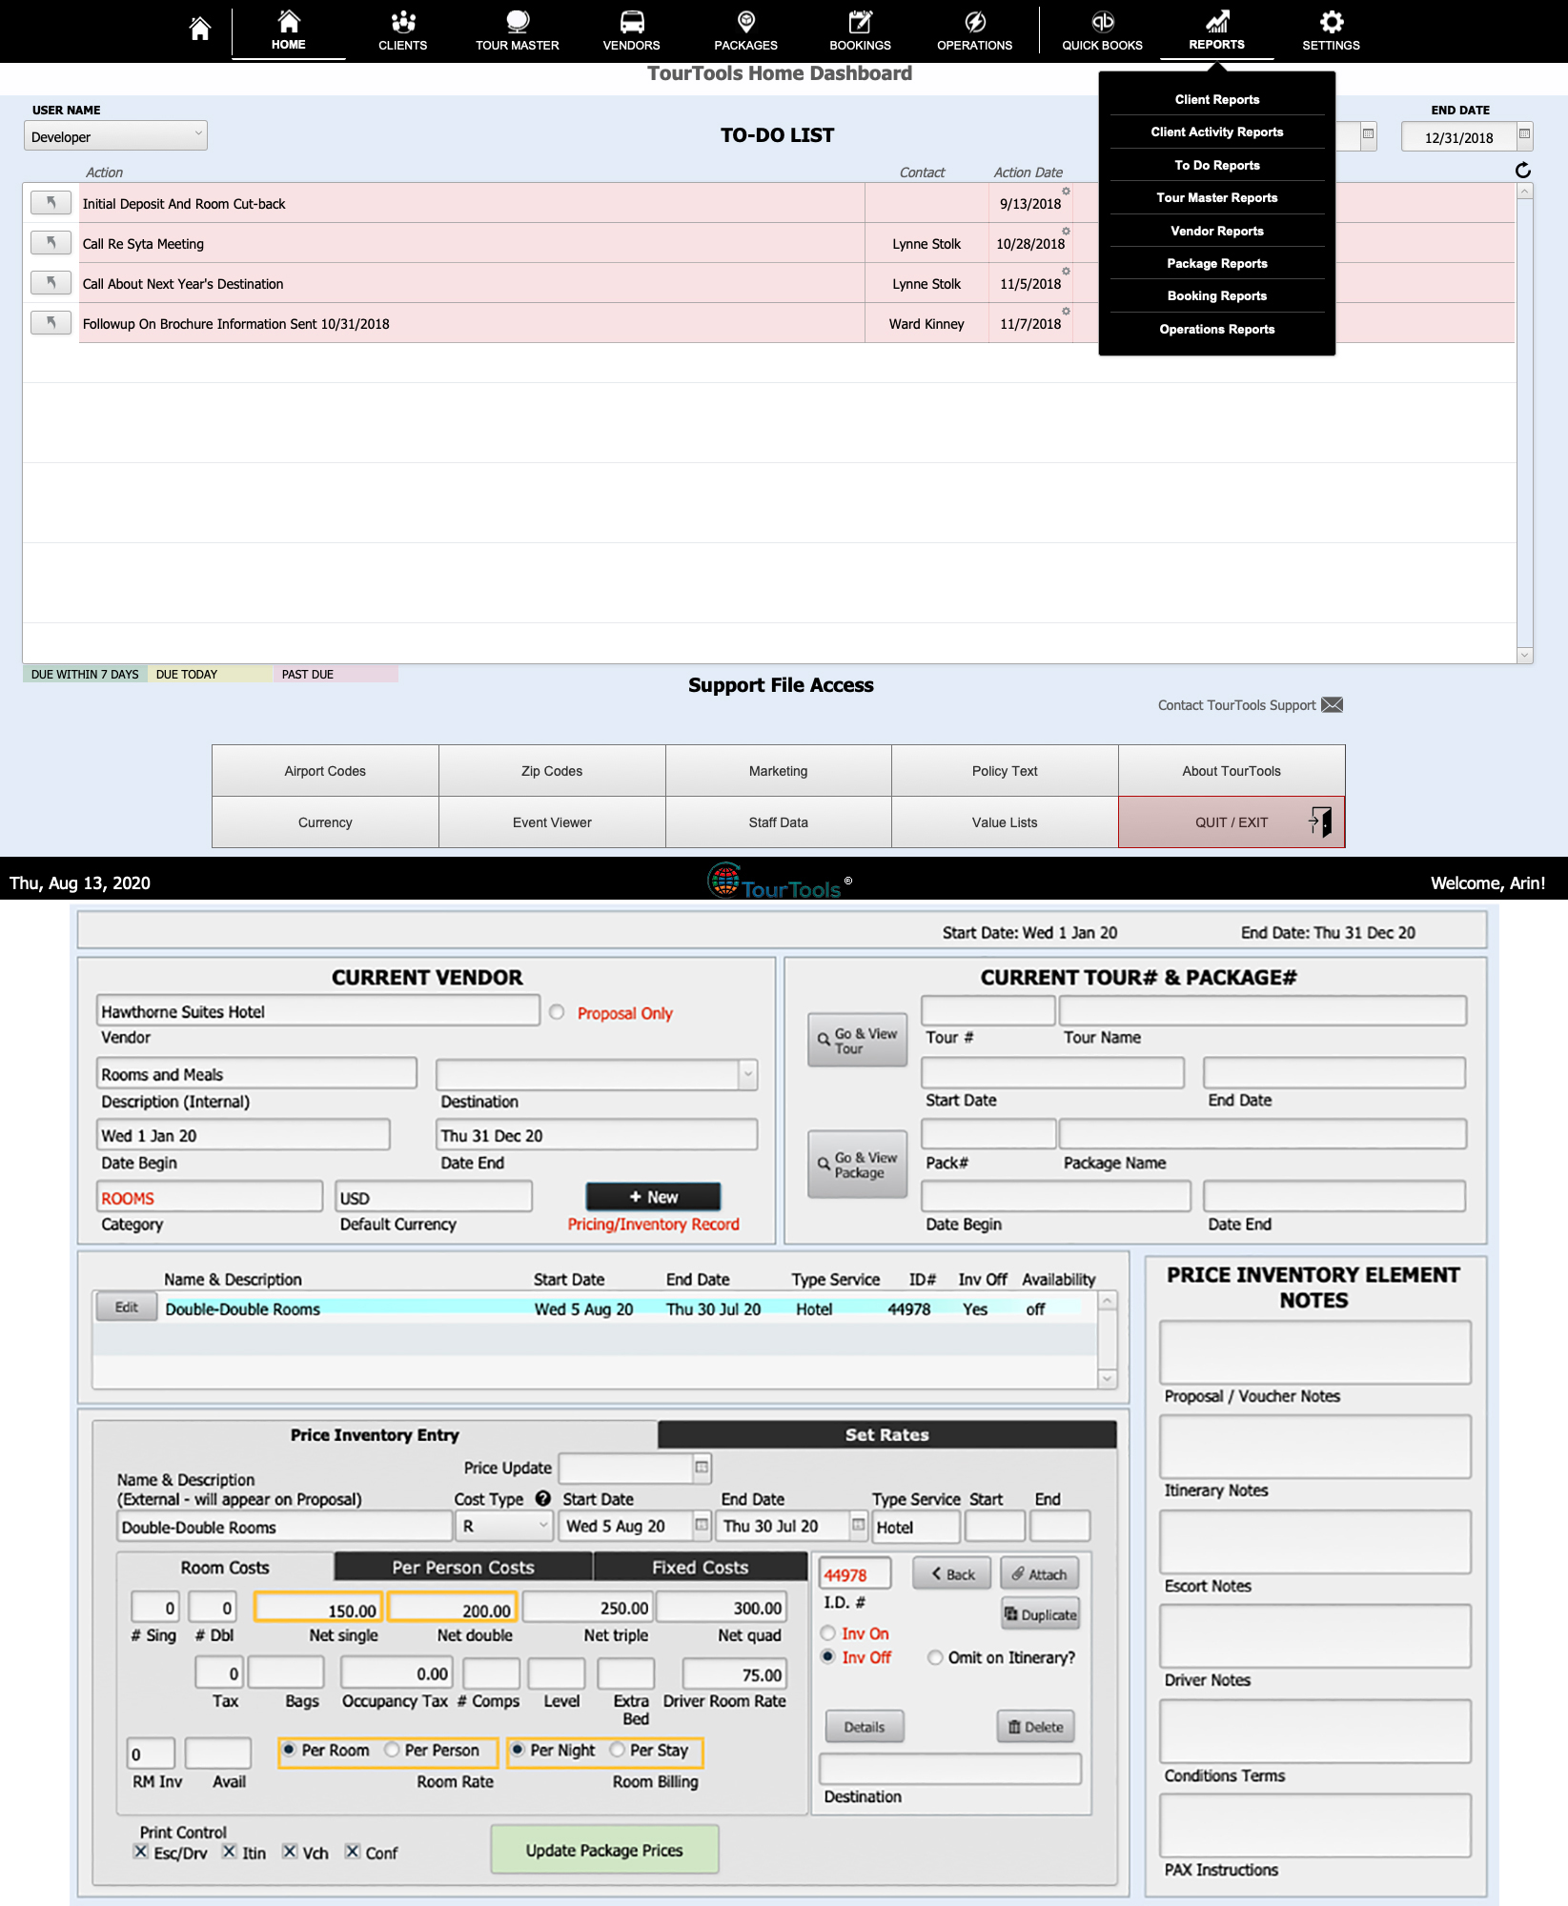Toggle the Conf print control checkbox
The height and width of the screenshot is (1906, 1568).
353,1851
